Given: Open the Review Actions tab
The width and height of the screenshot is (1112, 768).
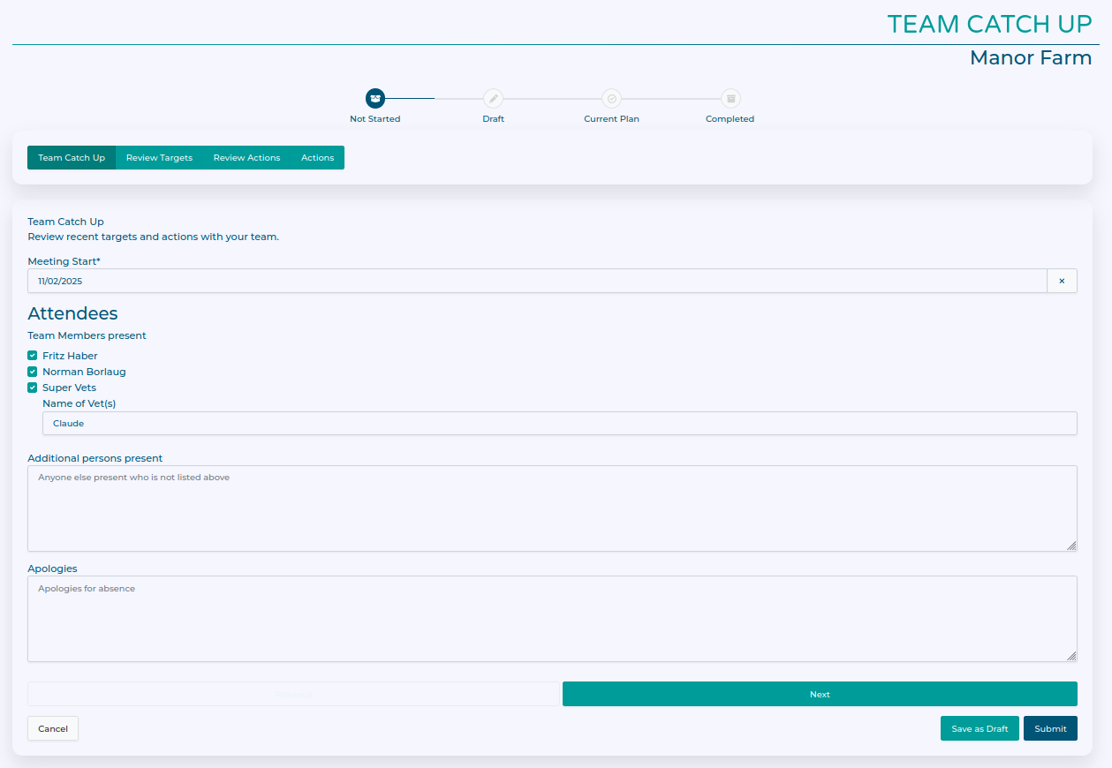Looking at the screenshot, I should pyautogui.click(x=246, y=158).
